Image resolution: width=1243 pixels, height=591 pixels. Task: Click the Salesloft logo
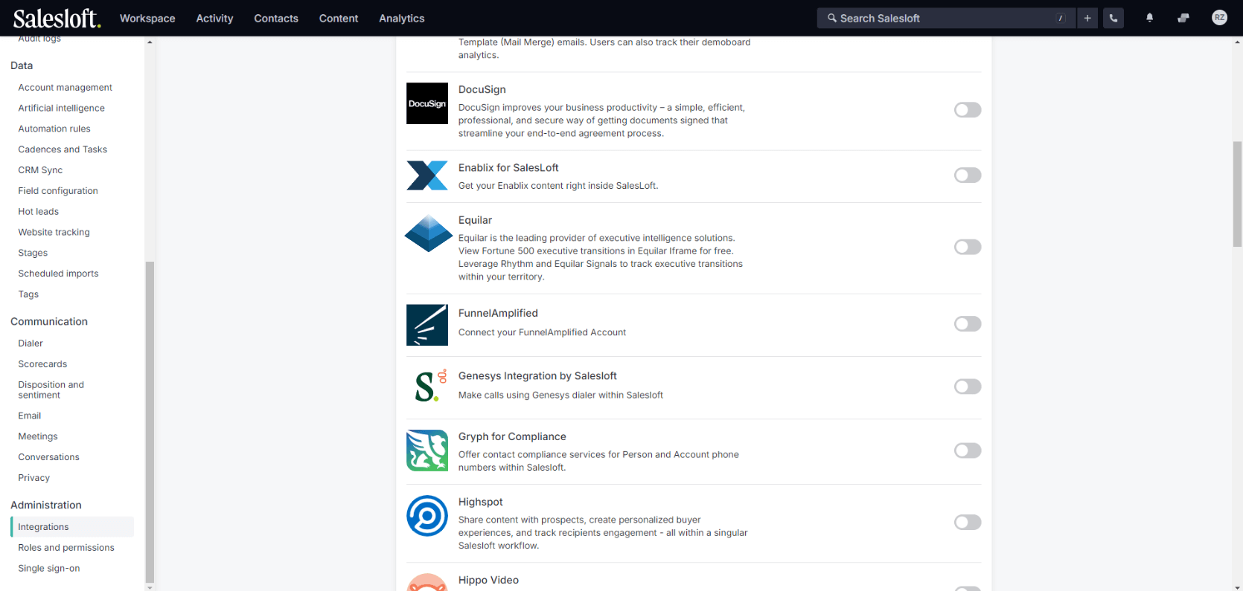[57, 18]
